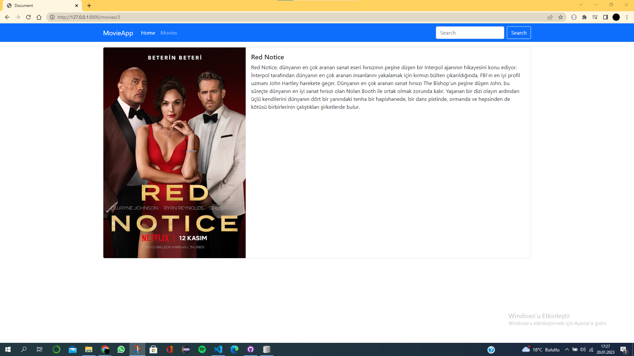Viewport: 634px width, 356px height.
Task: Open Spotify from the taskbar
Action: click(202, 349)
